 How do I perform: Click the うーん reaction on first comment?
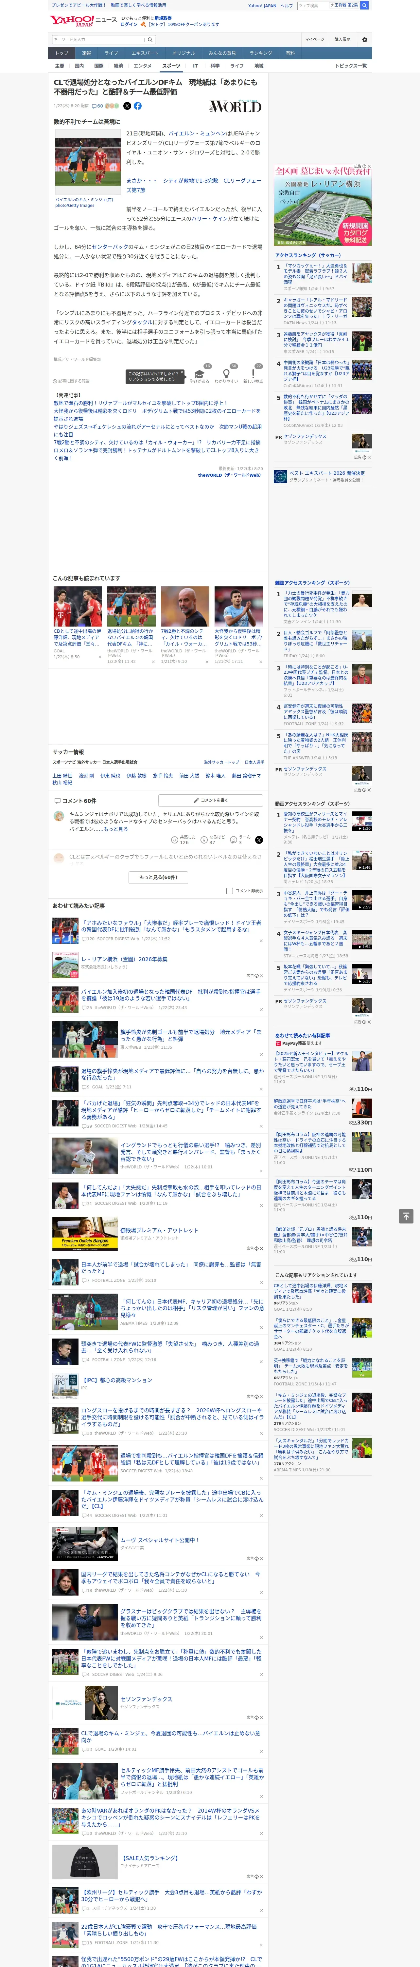240,840
